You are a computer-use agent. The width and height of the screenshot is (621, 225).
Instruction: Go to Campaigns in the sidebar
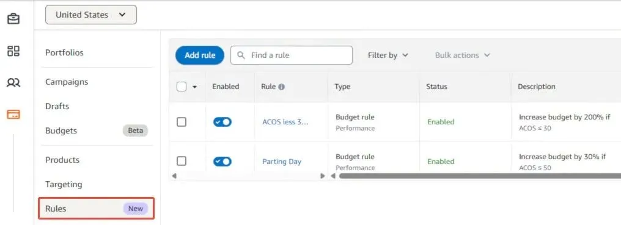(67, 82)
